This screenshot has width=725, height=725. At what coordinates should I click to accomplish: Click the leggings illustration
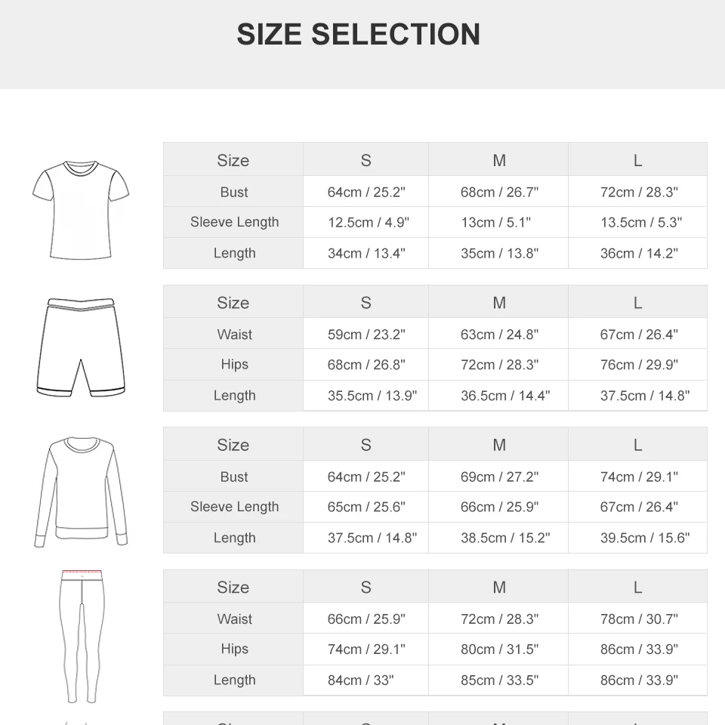pyautogui.click(x=82, y=637)
